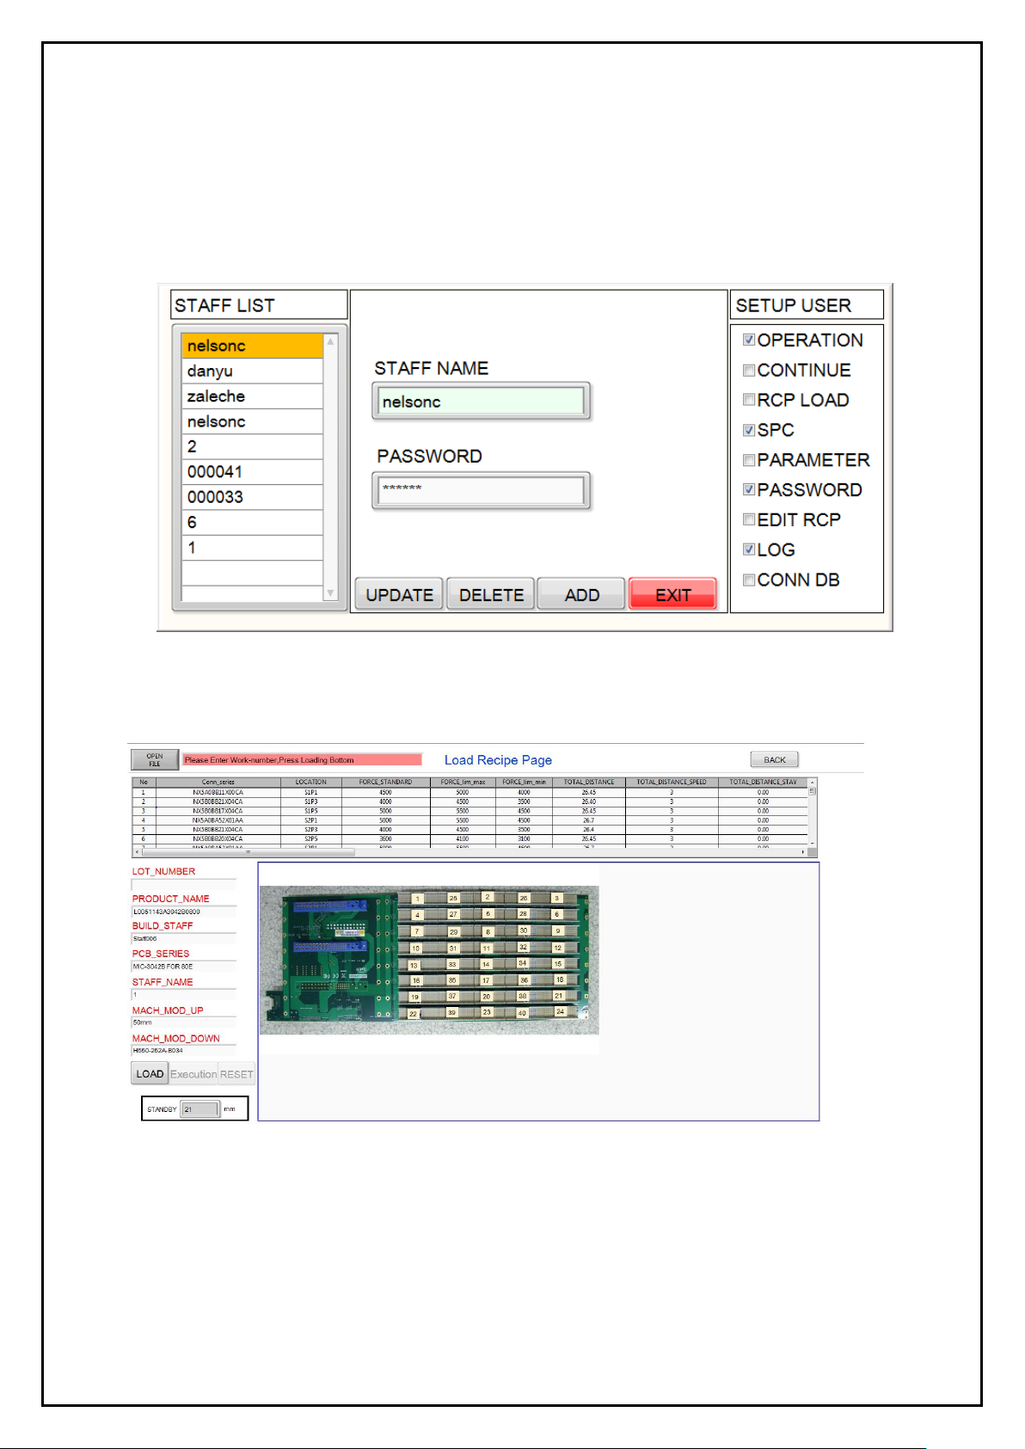Screen dimensions: 1025x1449
Task: Select the NX5B0BB17X04CA table row
Action: [470, 811]
